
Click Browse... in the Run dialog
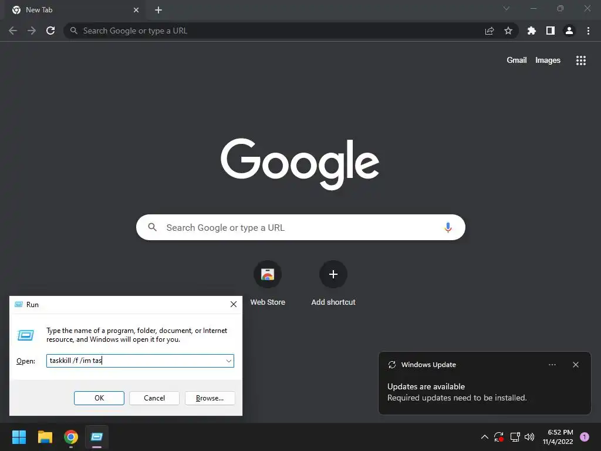point(210,398)
